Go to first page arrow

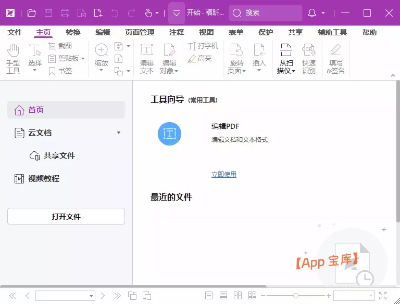click(12, 296)
